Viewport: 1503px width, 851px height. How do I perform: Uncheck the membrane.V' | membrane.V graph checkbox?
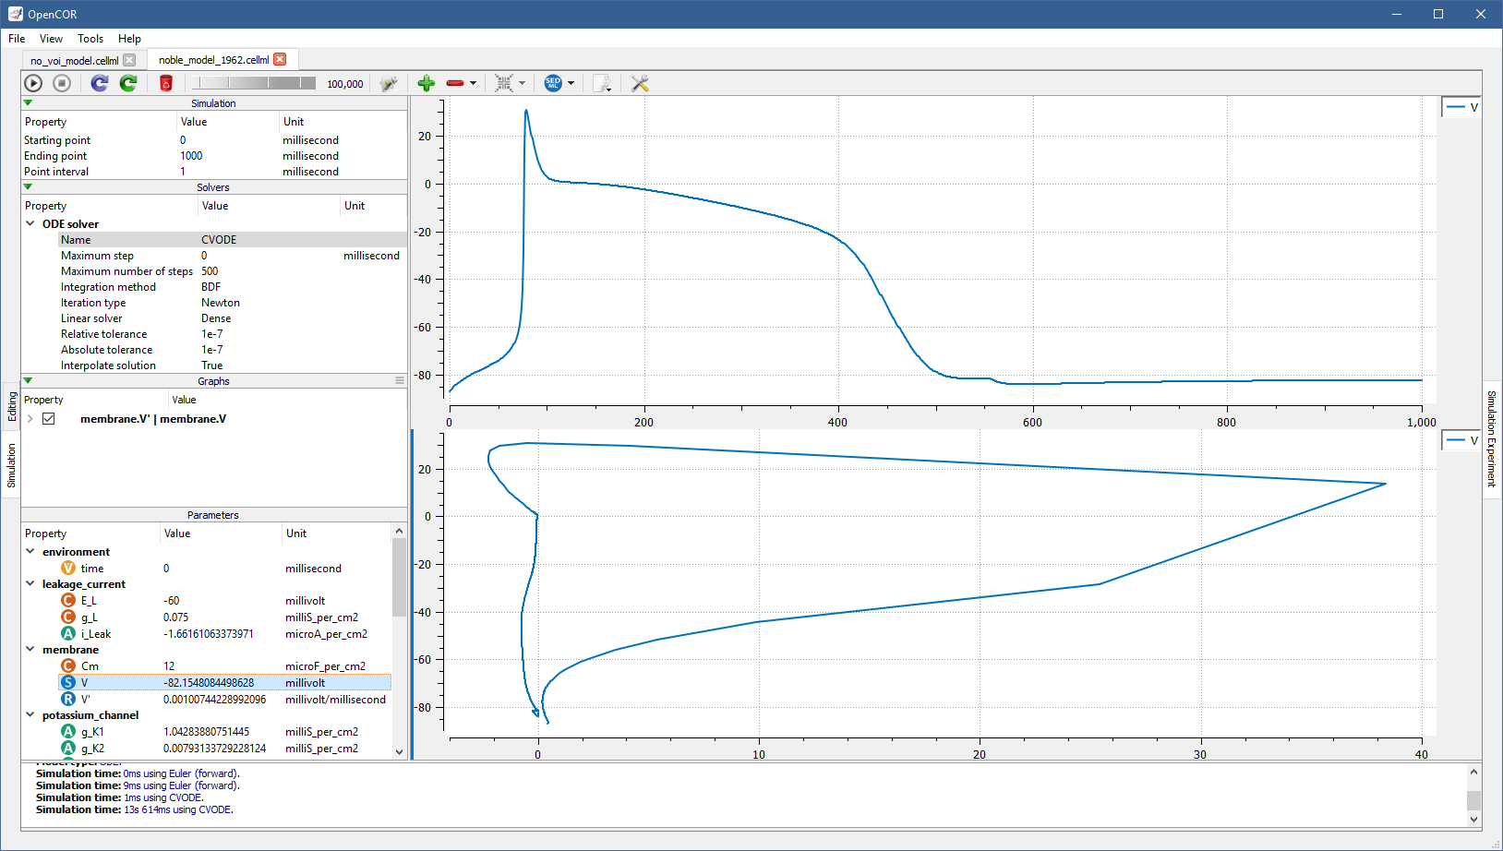(x=49, y=419)
